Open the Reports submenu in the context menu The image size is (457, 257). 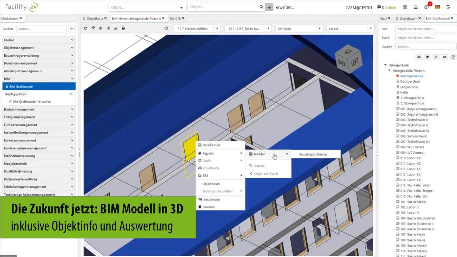pos(220,153)
